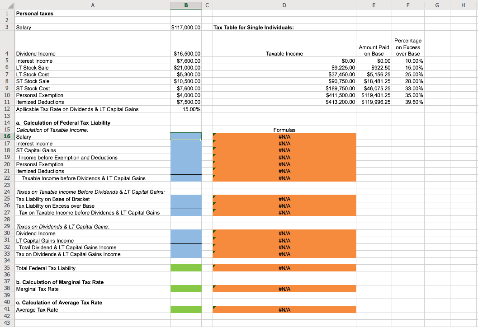The width and height of the screenshot is (478, 327).
Task: Select column E header
Action: tap(374, 5)
